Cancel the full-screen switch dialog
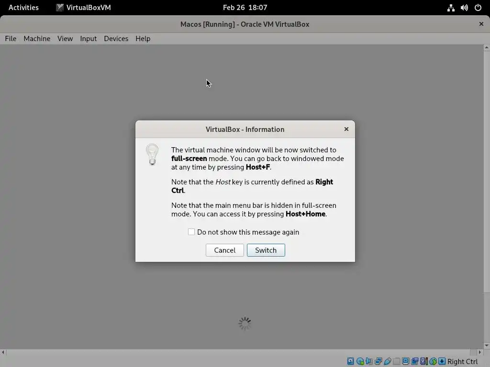Viewport: 490px width, 367px height. point(225,250)
